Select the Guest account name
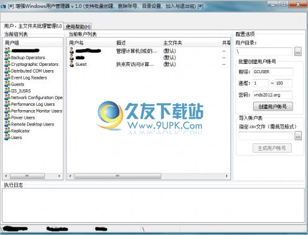The height and width of the screenshot is (235, 308). pyautogui.click(x=81, y=64)
